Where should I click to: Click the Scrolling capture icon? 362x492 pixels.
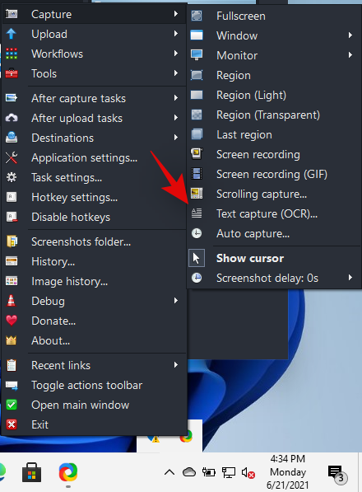pos(197,194)
